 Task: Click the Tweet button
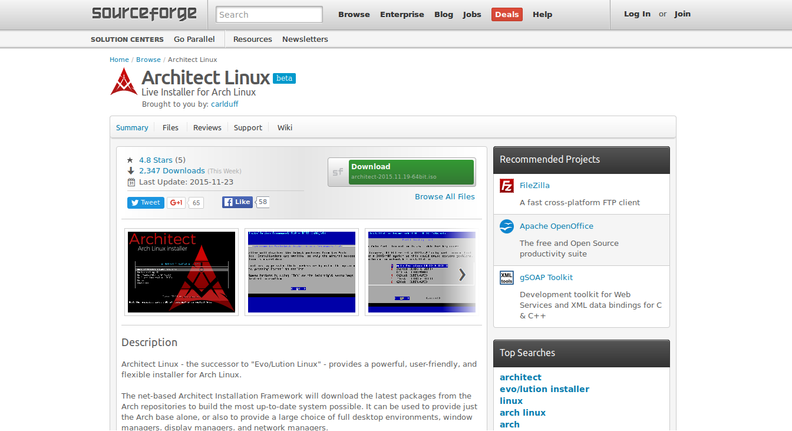click(x=146, y=202)
